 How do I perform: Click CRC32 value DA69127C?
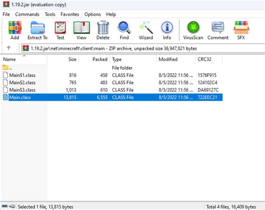208,90
